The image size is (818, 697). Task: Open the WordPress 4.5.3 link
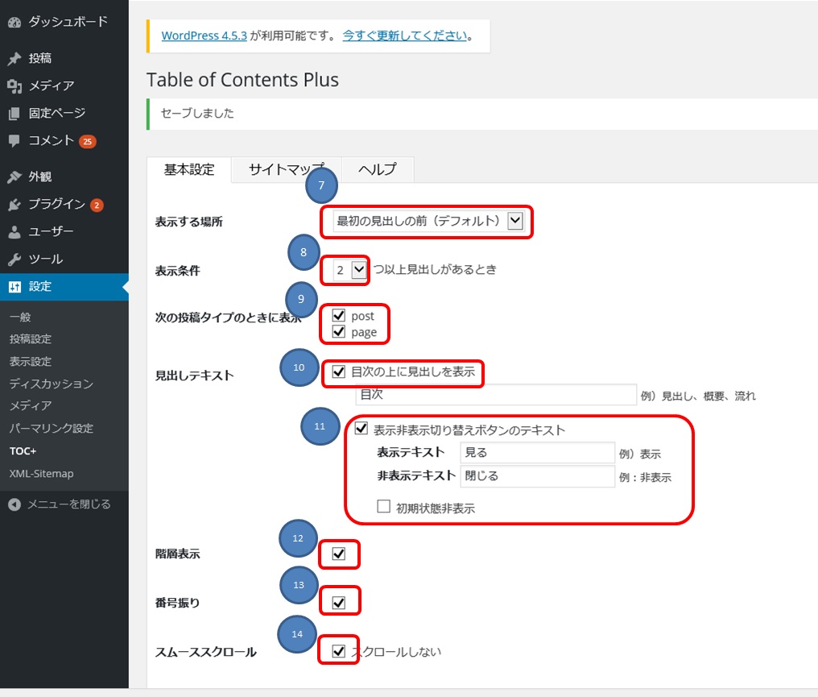click(x=204, y=35)
